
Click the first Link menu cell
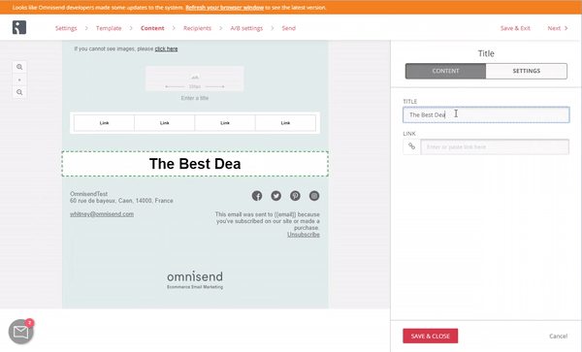click(104, 123)
